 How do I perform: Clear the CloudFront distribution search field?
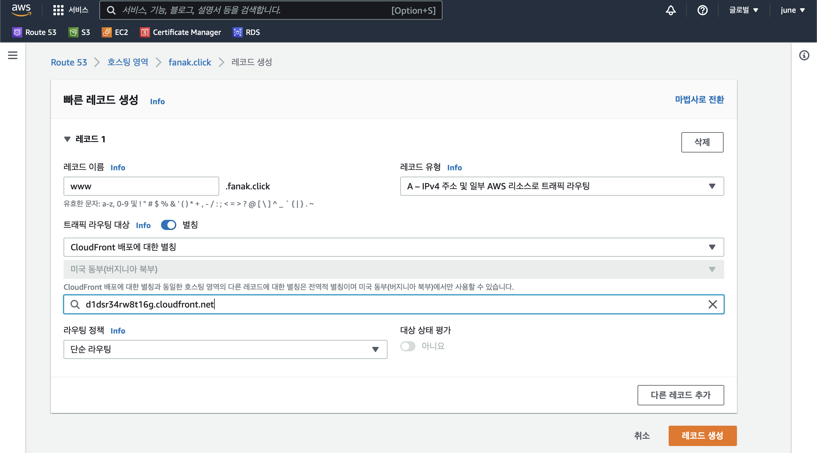712,304
